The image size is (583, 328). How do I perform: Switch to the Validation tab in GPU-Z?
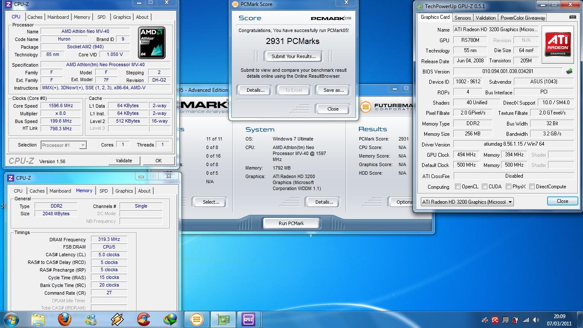point(486,18)
